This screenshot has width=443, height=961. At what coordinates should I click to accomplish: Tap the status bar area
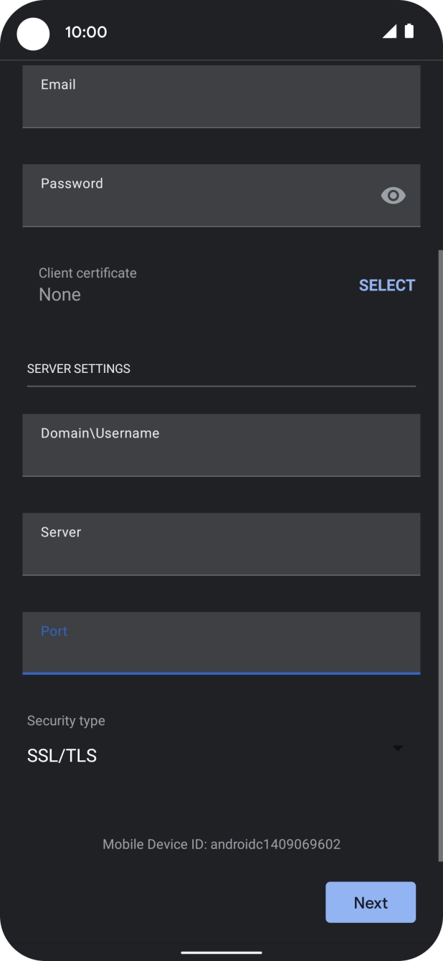[x=221, y=32]
